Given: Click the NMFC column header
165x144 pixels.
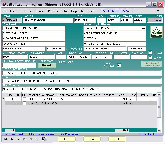Looking at the screenshot, I should [144, 95].
